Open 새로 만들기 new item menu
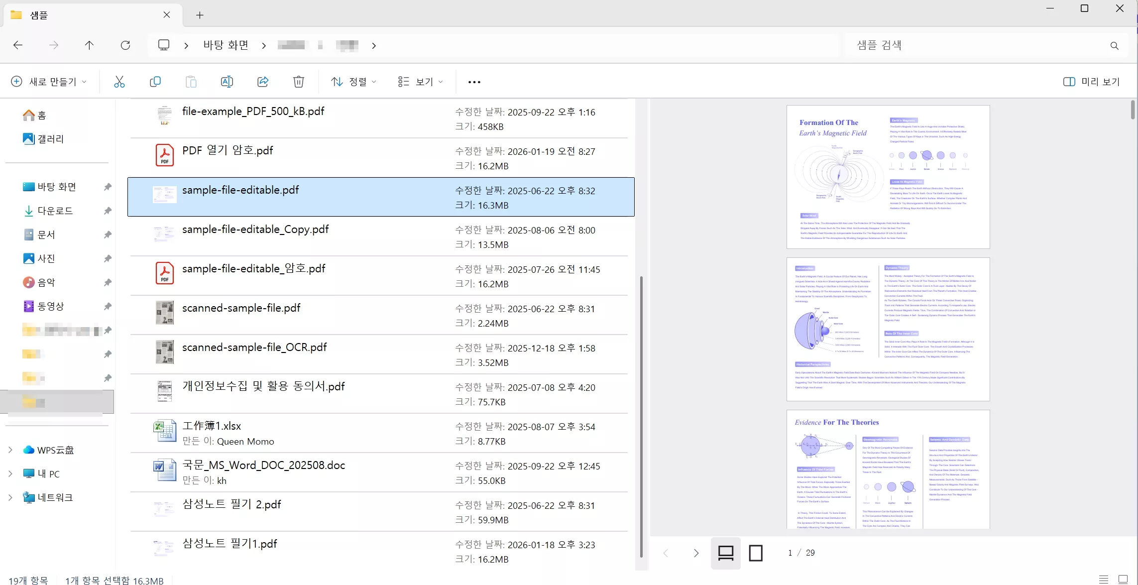The image size is (1138, 585). click(49, 82)
